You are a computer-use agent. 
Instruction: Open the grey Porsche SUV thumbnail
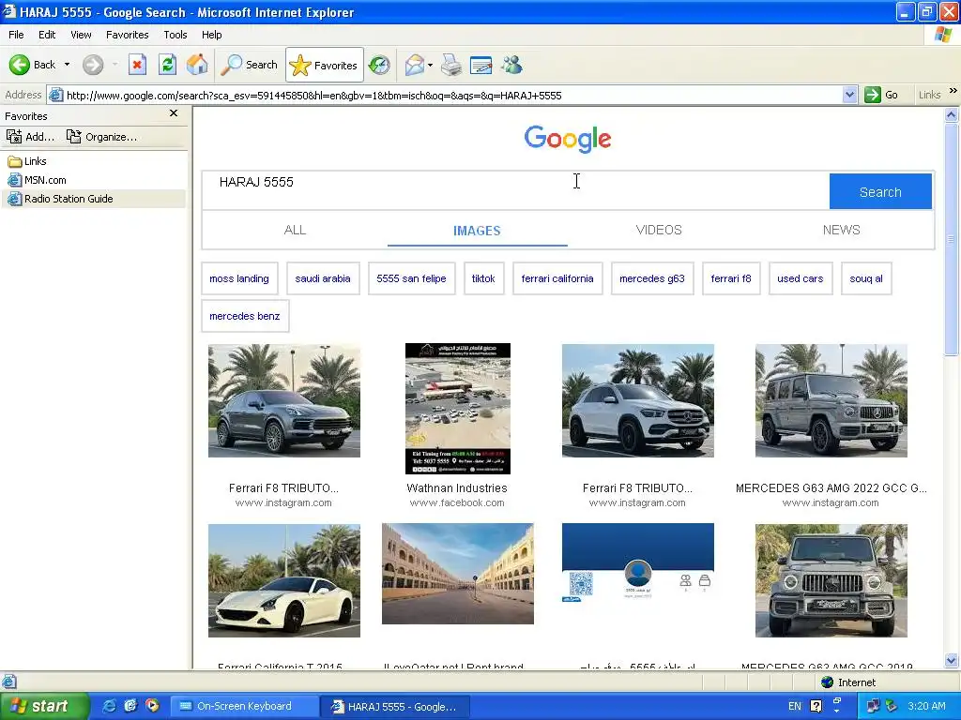click(283, 400)
